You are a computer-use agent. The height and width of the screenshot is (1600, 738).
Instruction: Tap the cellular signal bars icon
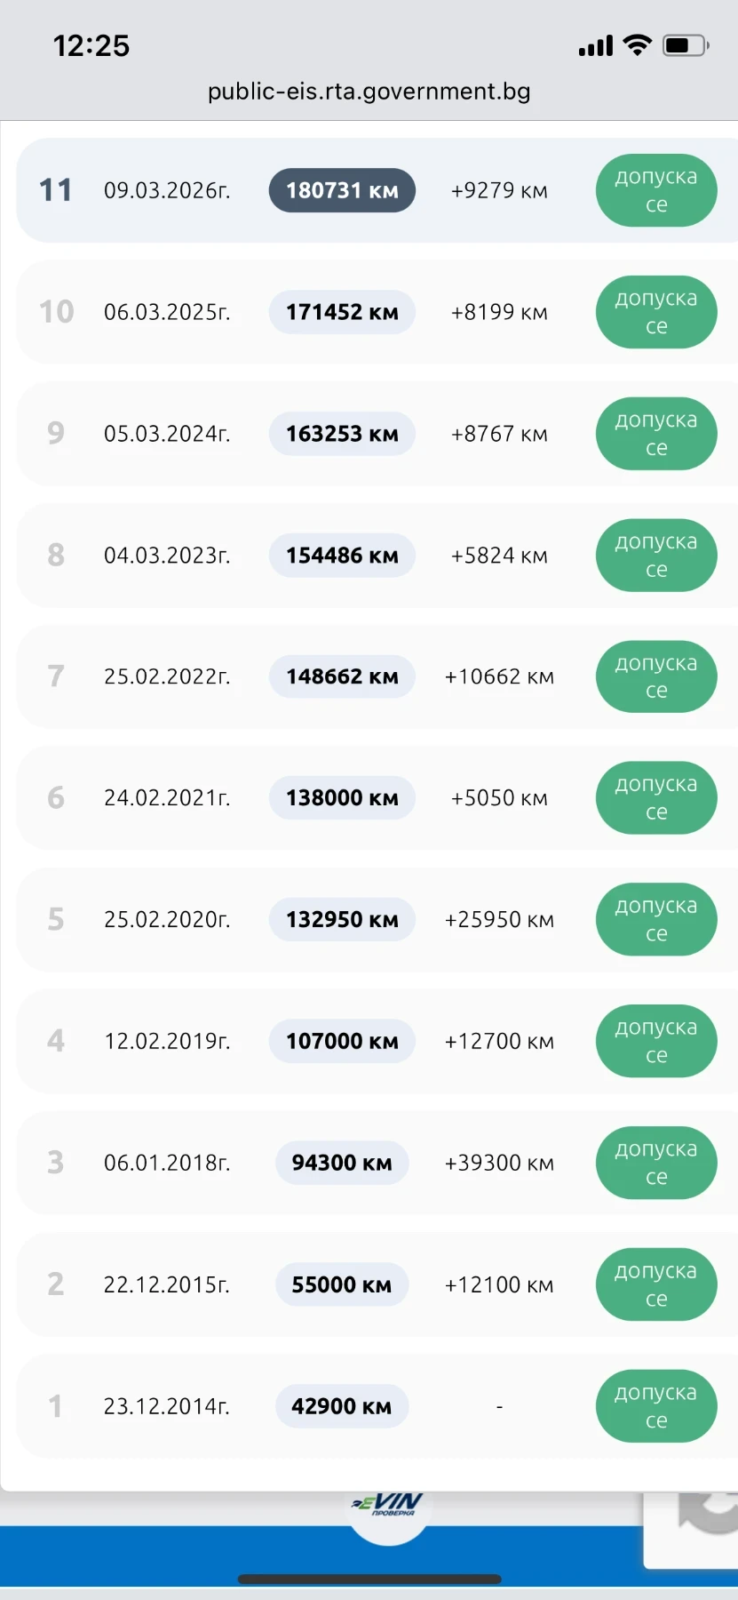tap(595, 46)
